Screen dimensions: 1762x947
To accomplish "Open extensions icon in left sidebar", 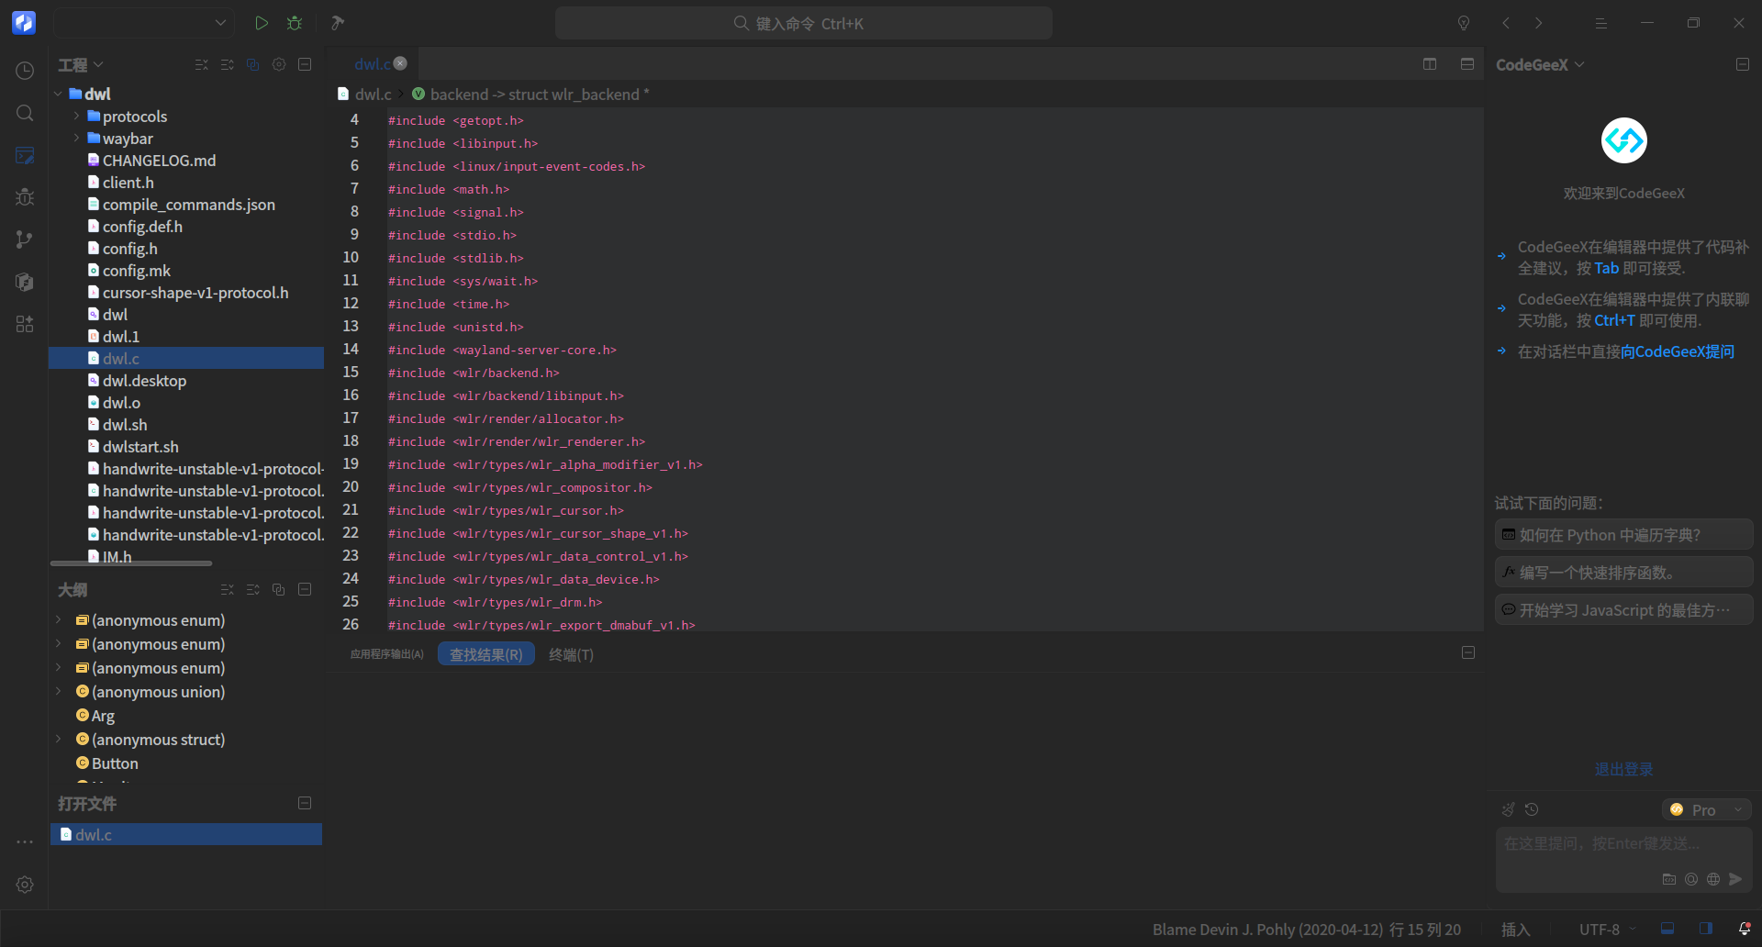I will pyautogui.click(x=25, y=324).
